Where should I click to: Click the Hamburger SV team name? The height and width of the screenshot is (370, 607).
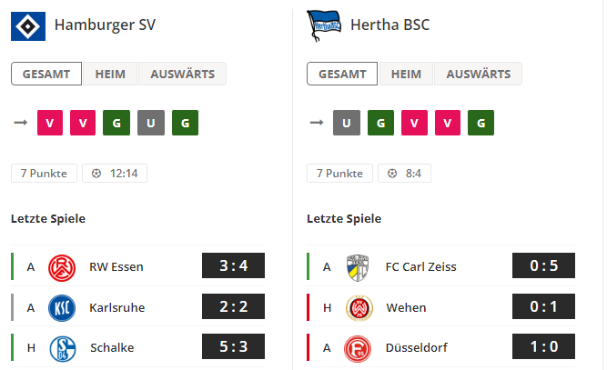105,25
